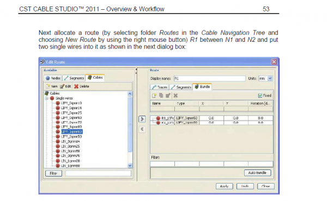Click the Undo button

pos(245,186)
